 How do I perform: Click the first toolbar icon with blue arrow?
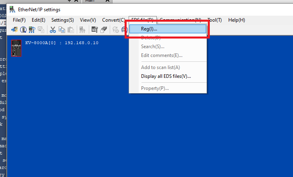14,29
